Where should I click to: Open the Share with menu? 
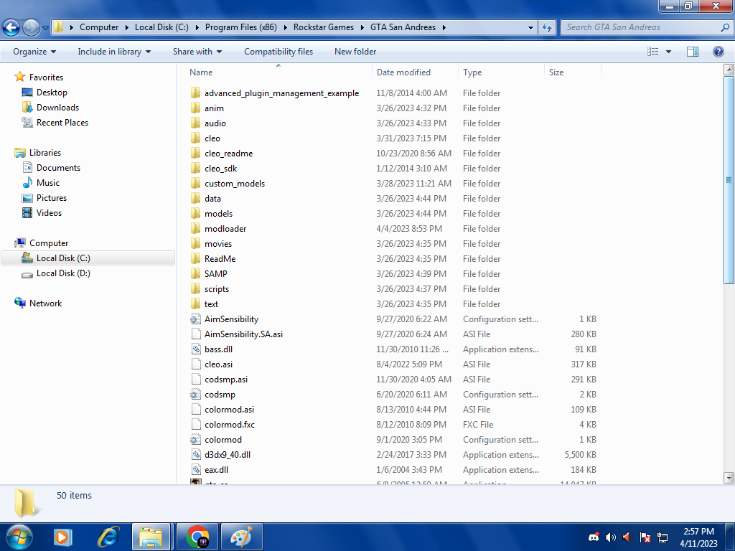[x=197, y=52]
